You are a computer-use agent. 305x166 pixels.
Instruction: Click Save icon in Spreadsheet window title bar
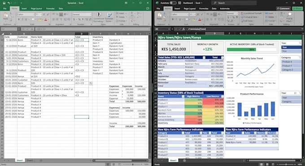(x=4, y=3)
